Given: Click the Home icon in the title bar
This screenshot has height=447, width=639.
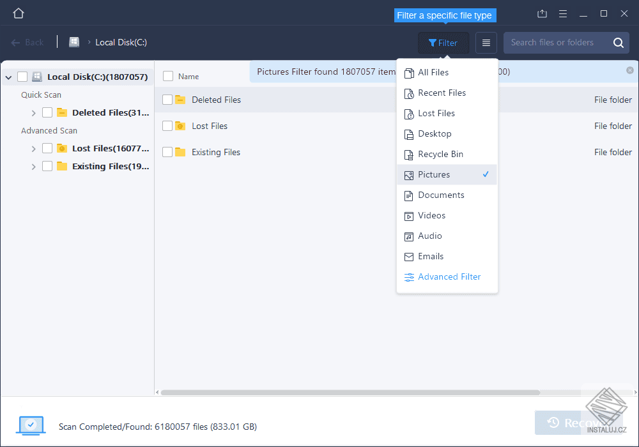Looking at the screenshot, I should click(x=18, y=12).
